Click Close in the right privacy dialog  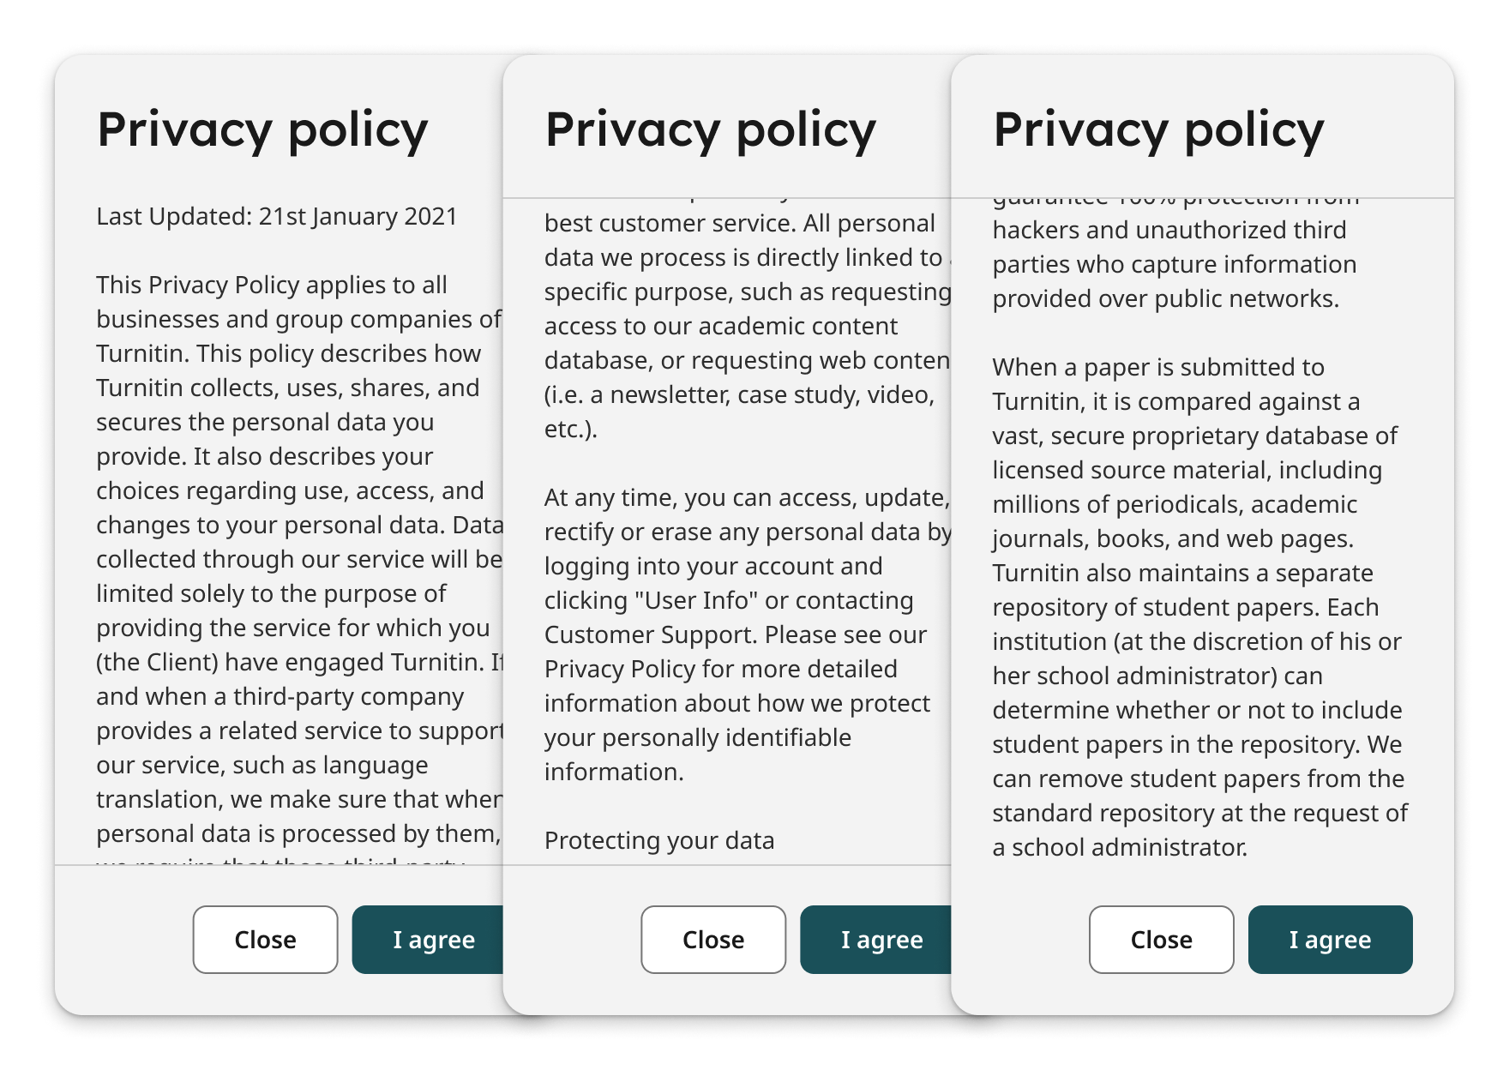coord(1162,940)
